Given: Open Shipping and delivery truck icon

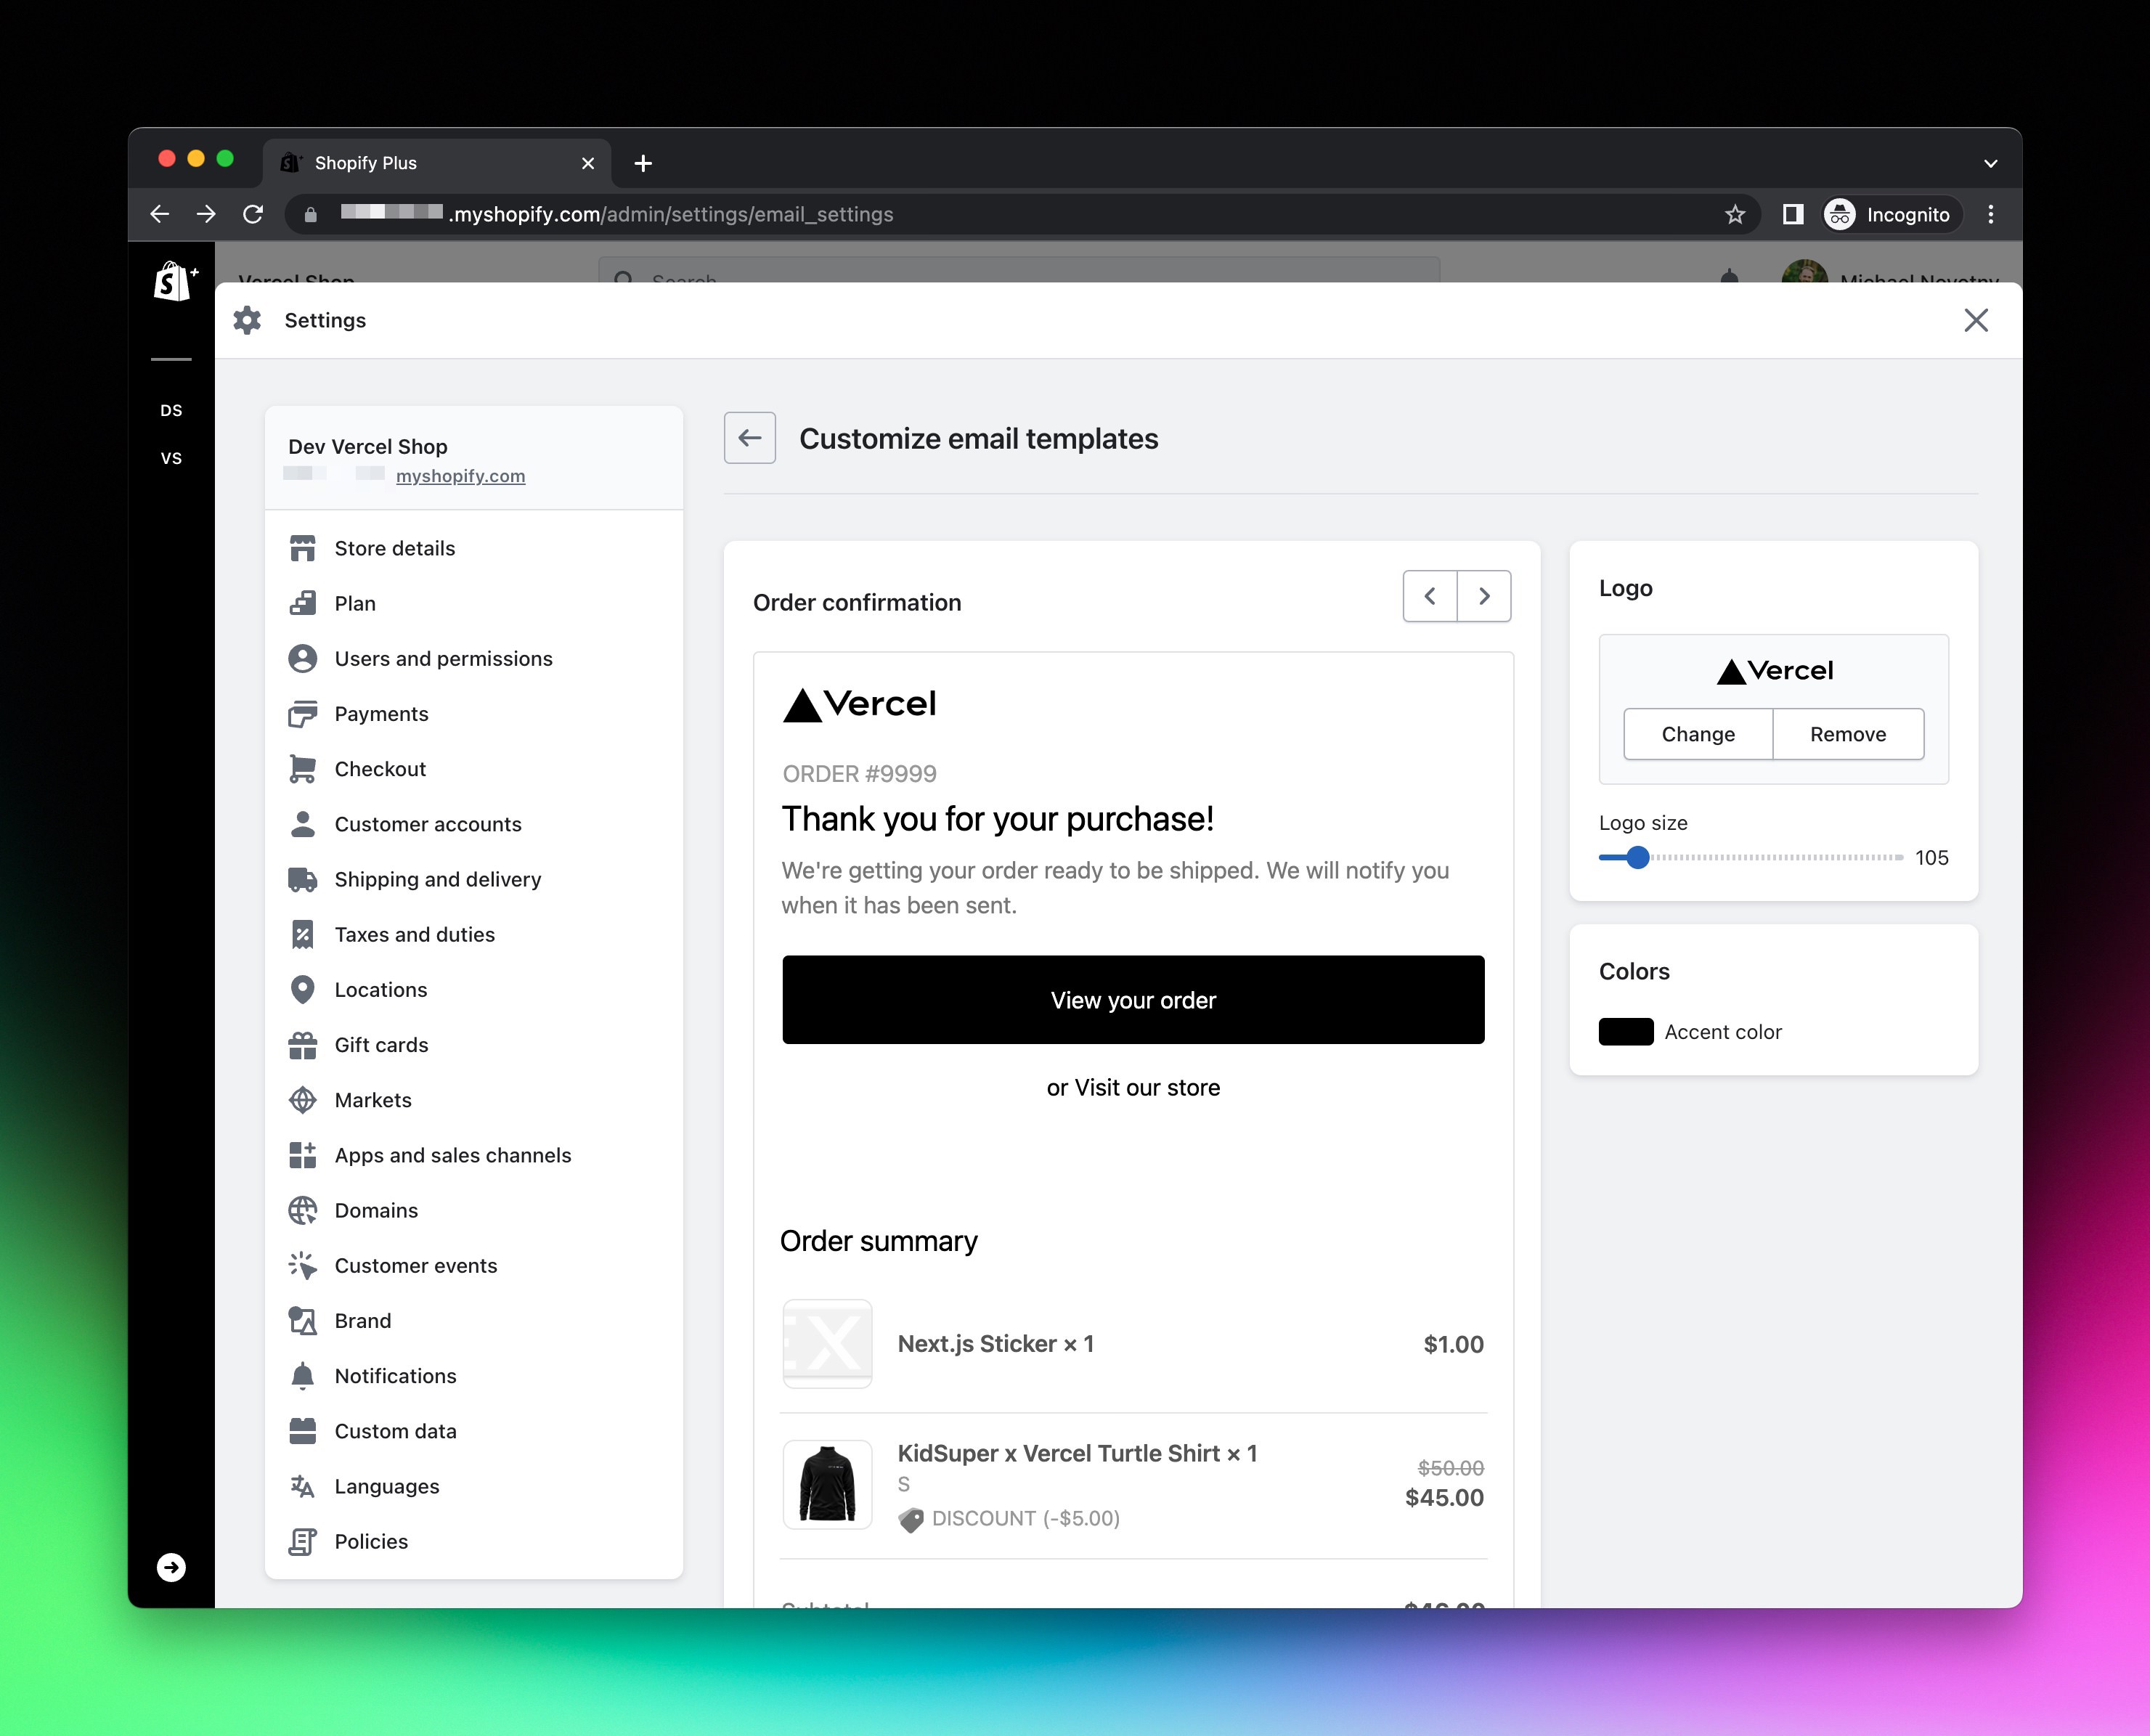Looking at the screenshot, I should coord(302,879).
